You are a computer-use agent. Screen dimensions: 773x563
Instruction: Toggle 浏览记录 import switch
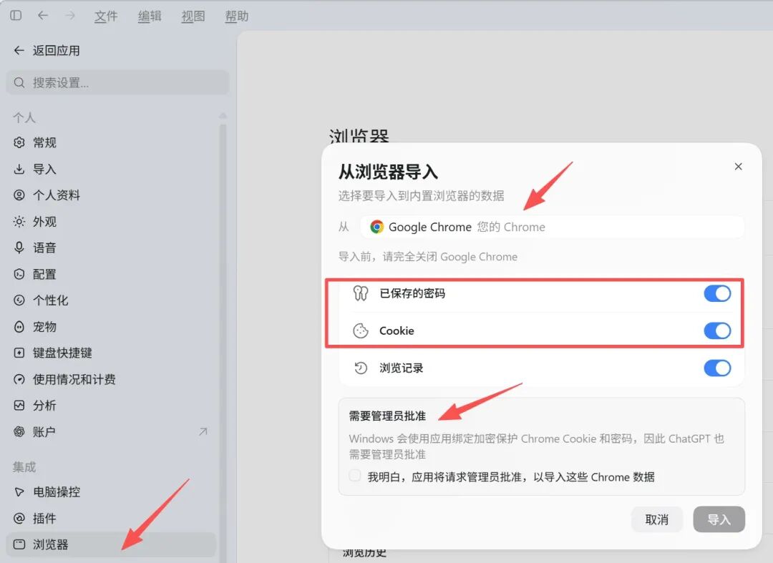click(x=716, y=368)
